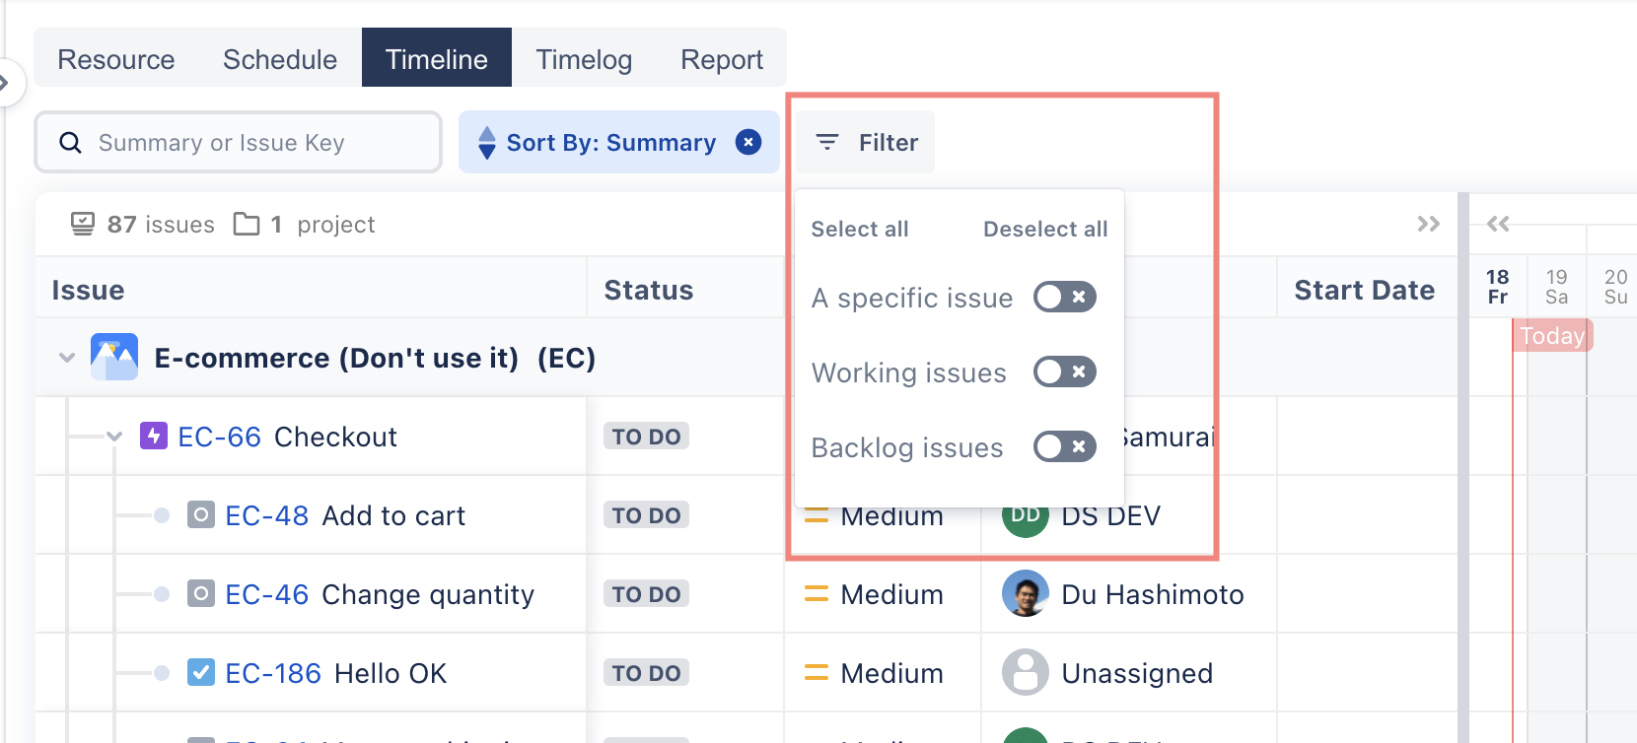This screenshot has width=1637, height=743.
Task: Click the EC-66 epic type icon
Action: tap(154, 436)
